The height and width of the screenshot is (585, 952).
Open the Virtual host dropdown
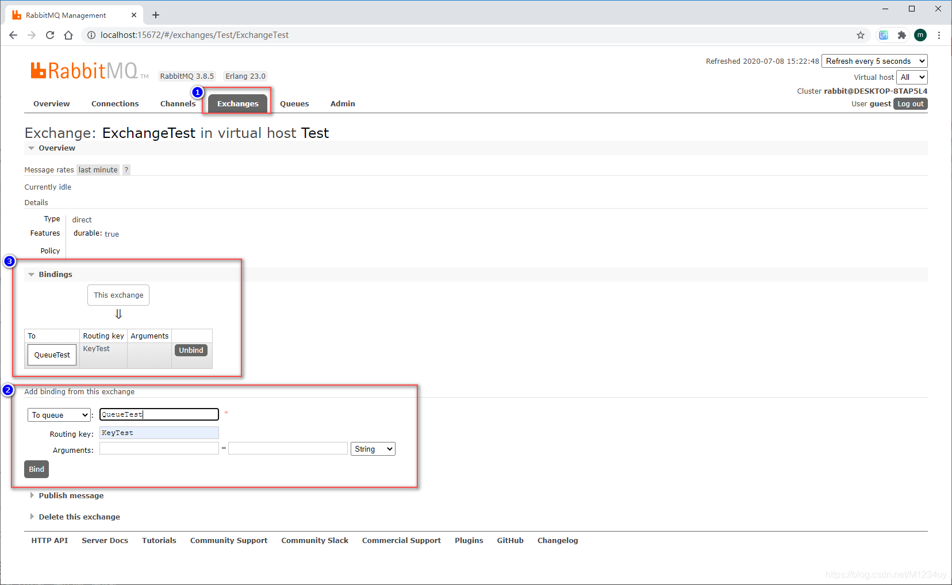click(912, 77)
